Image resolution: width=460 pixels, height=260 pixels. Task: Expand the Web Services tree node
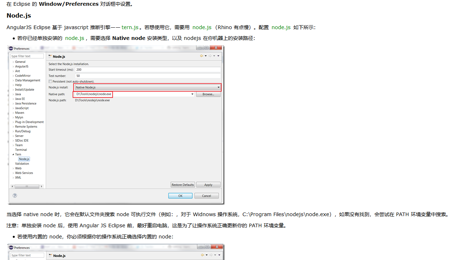click(x=13, y=173)
